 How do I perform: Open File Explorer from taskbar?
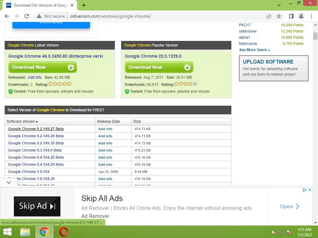point(25,232)
